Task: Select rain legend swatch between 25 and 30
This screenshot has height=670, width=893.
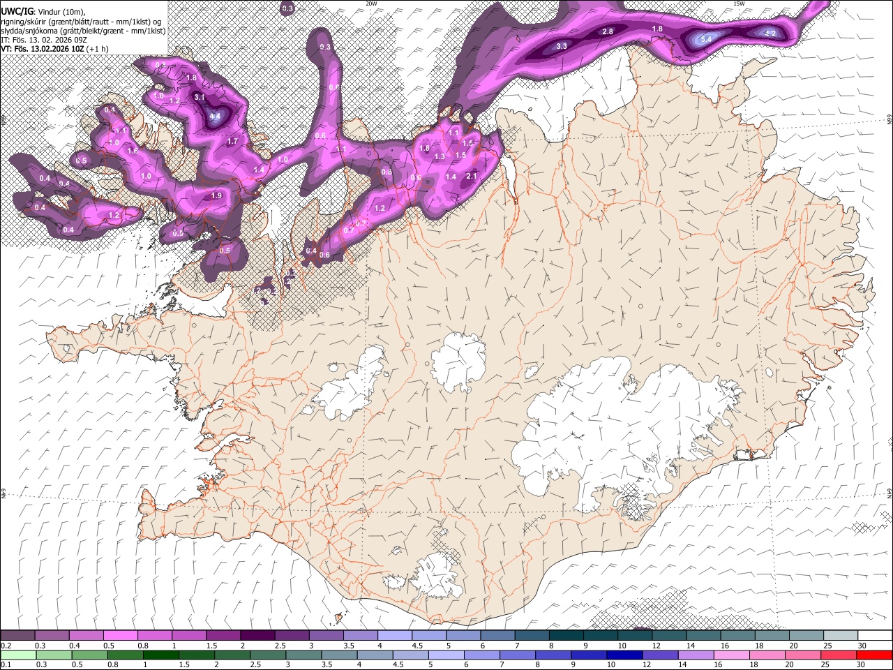Action: (837, 655)
